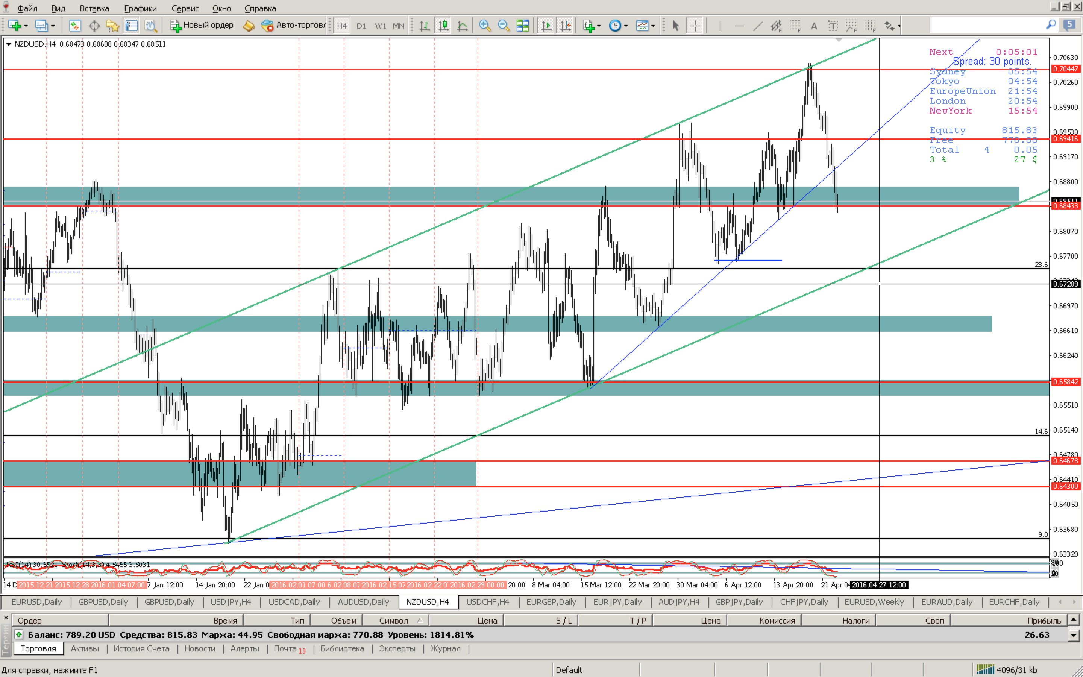Select the standard Cursor arrow tool
Screen dimensions: 1083x677
pyautogui.click(x=676, y=26)
